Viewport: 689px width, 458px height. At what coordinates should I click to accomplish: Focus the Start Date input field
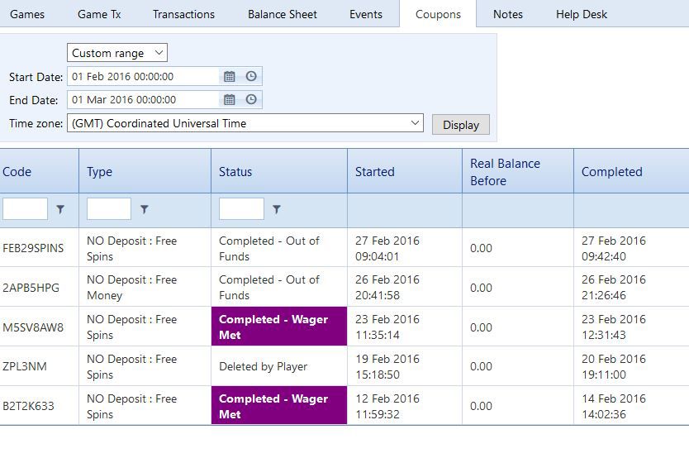143,77
